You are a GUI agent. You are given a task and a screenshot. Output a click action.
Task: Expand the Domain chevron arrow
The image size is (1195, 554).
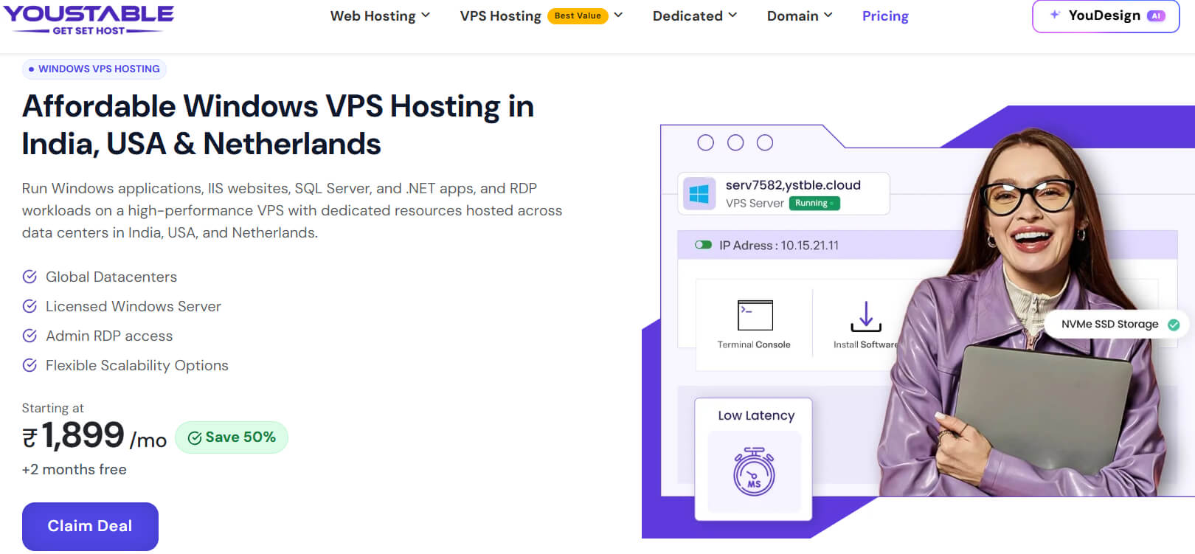click(x=828, y=15)
